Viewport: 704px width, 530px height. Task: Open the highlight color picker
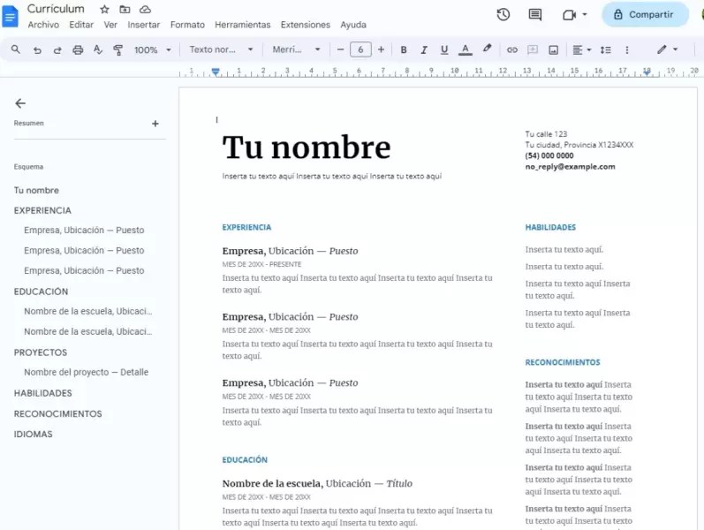point(487,49)
